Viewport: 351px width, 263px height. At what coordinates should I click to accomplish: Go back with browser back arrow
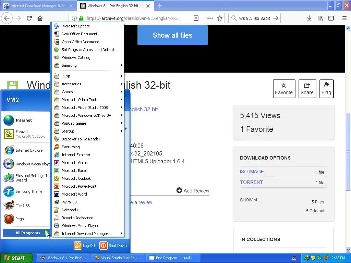pos(7,18)
